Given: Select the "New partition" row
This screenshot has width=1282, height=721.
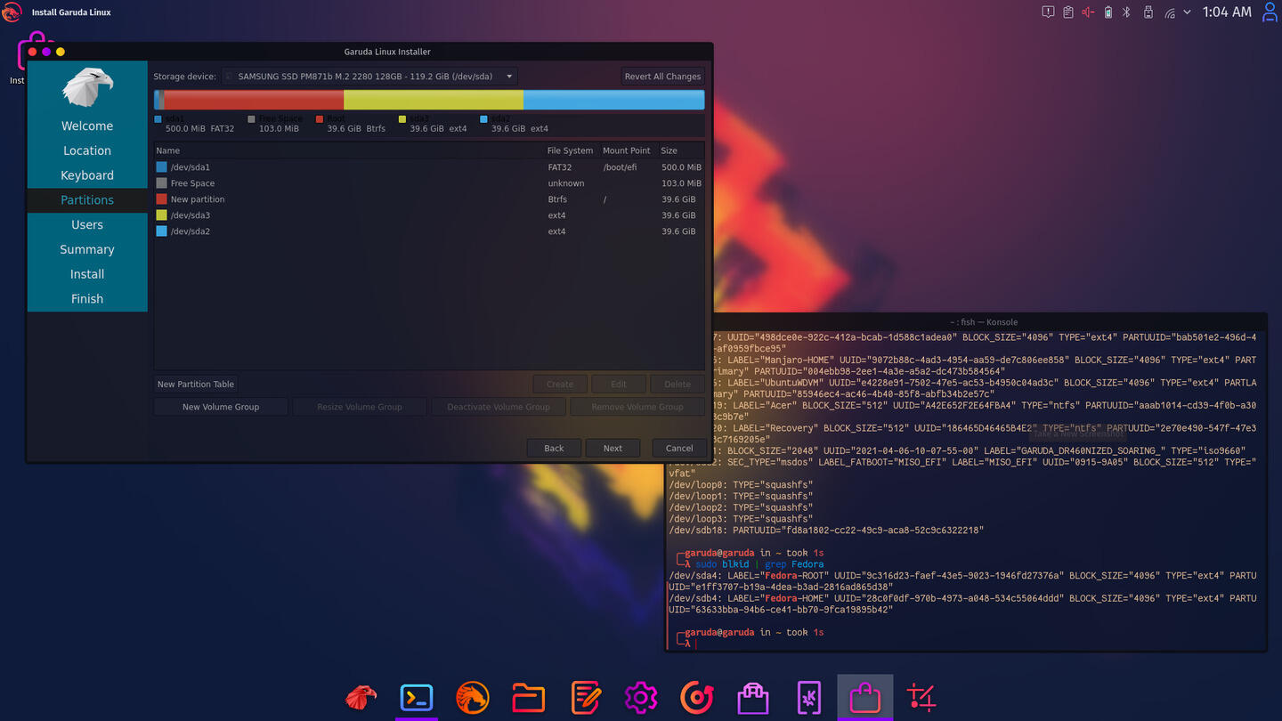Looking at the screenshot, I should coord(429,199).
